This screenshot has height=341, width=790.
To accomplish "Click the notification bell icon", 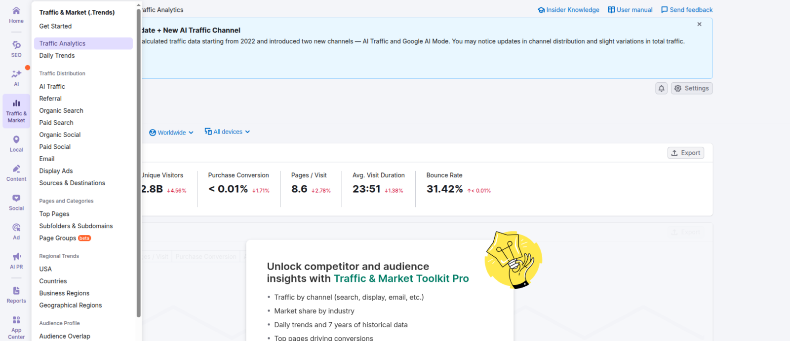I will [x=661, y=88].
